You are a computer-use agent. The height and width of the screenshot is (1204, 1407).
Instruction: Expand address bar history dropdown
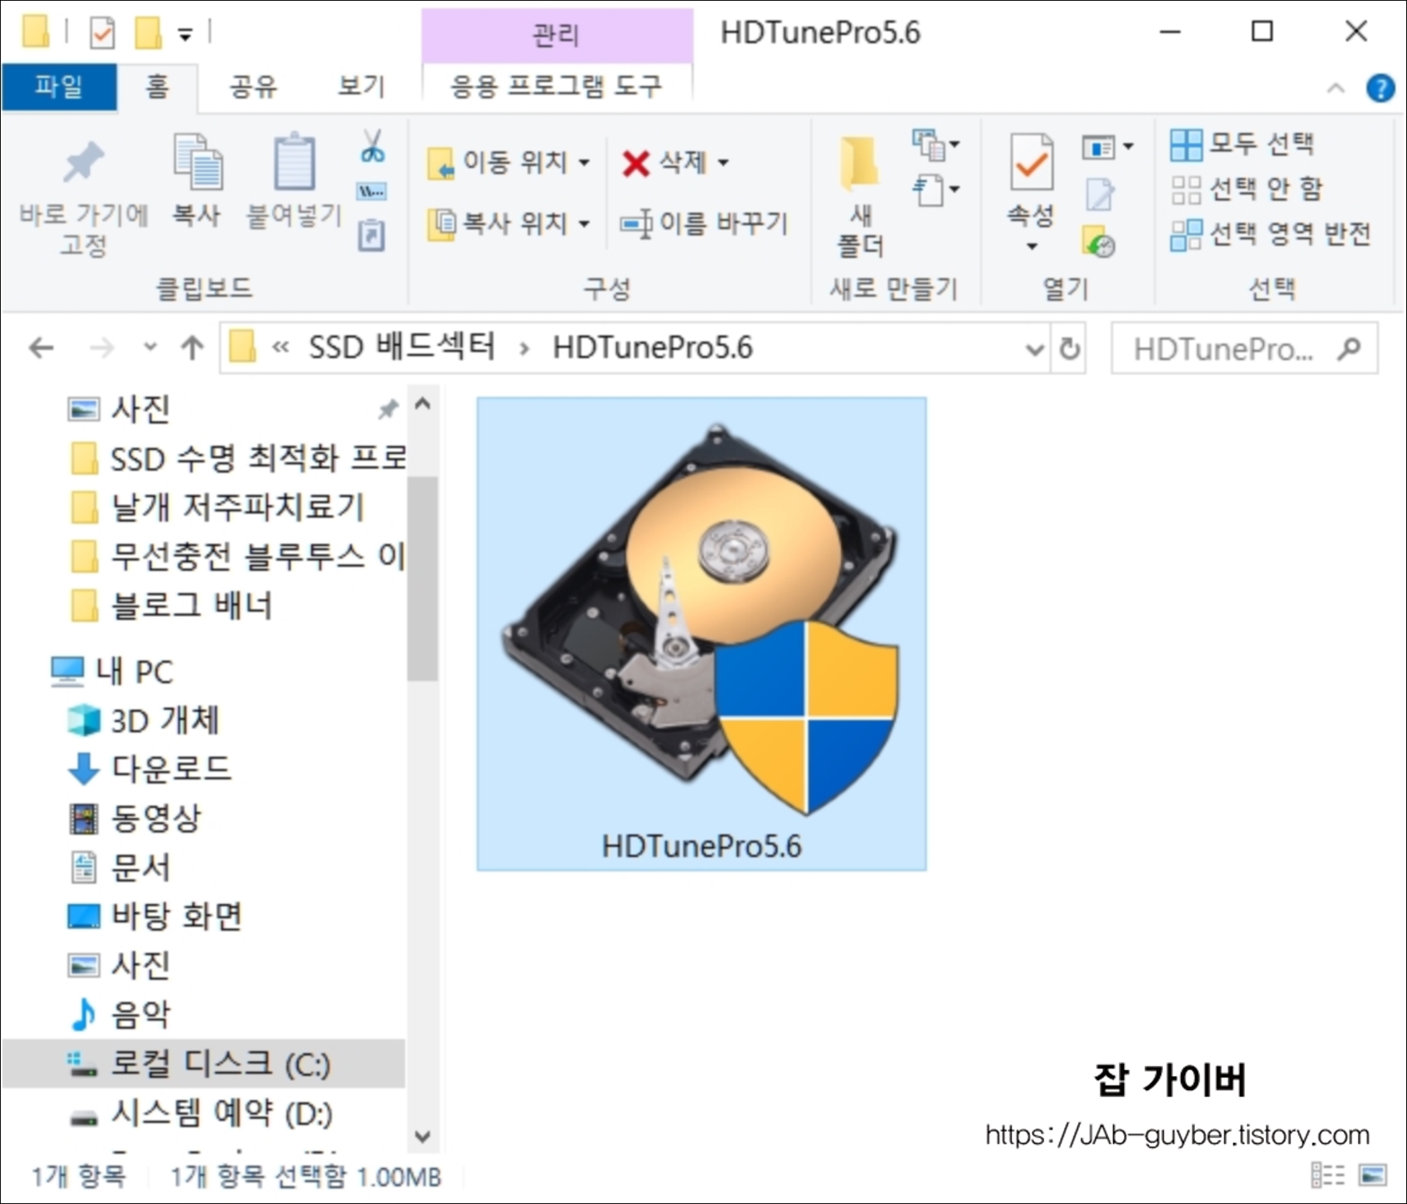(x=1035, y=349)
